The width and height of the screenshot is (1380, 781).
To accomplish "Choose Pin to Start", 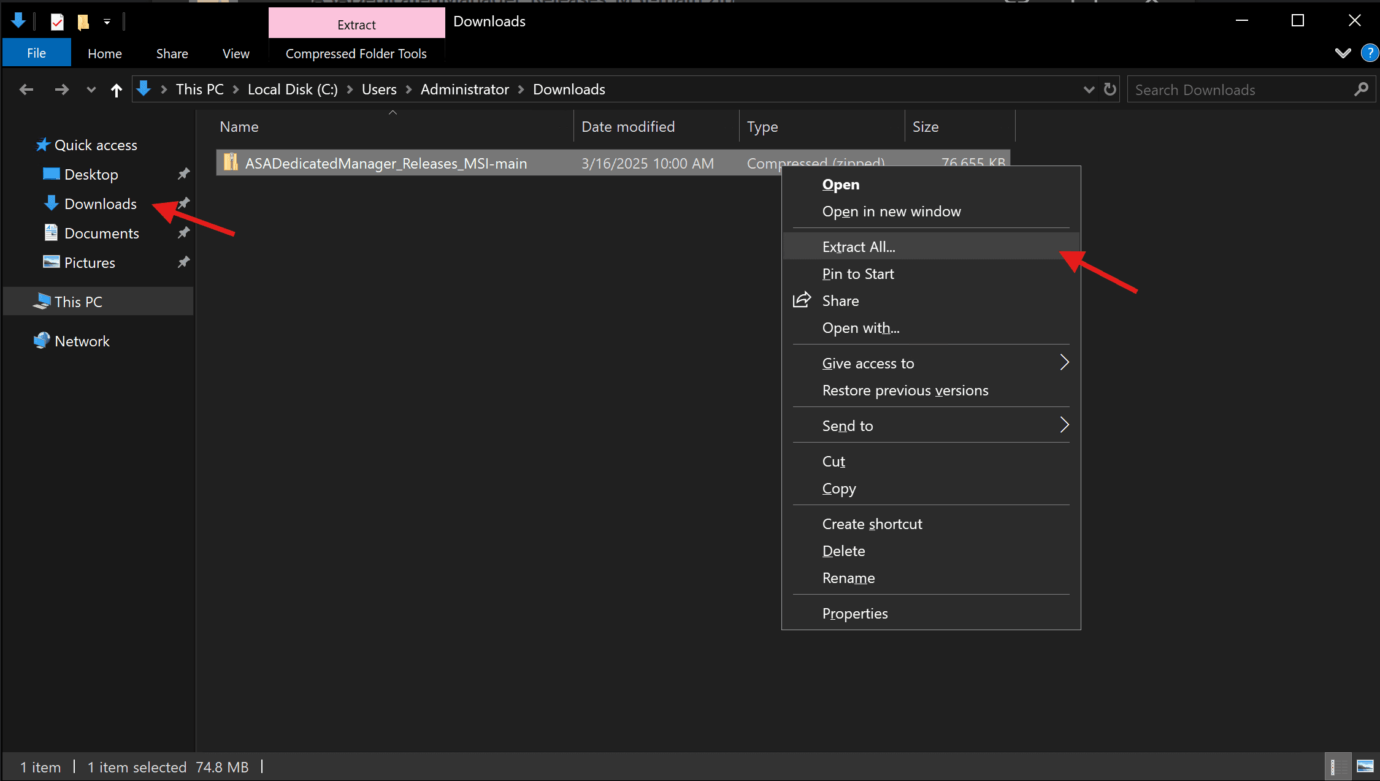I will [931, 274].
